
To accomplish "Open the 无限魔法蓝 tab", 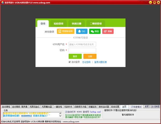I will tap(47, 107).
